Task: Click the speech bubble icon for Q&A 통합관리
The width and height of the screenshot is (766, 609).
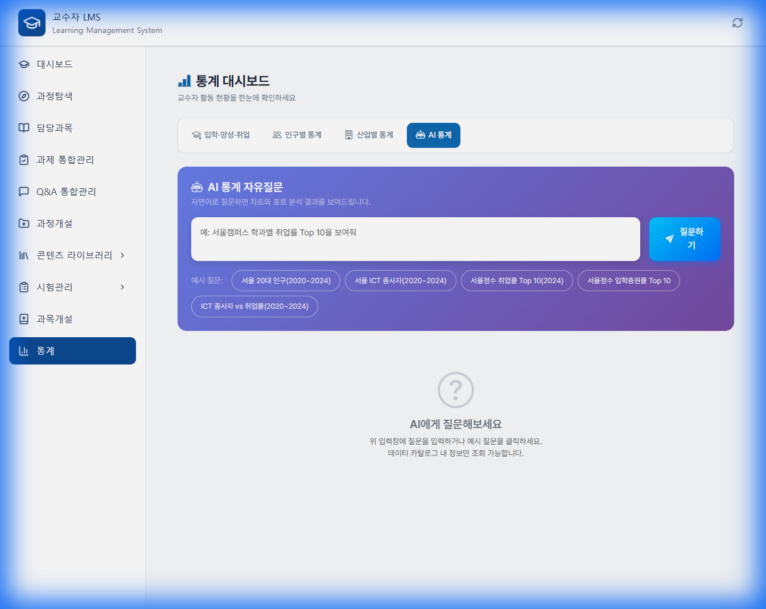Action: [24, 192]
